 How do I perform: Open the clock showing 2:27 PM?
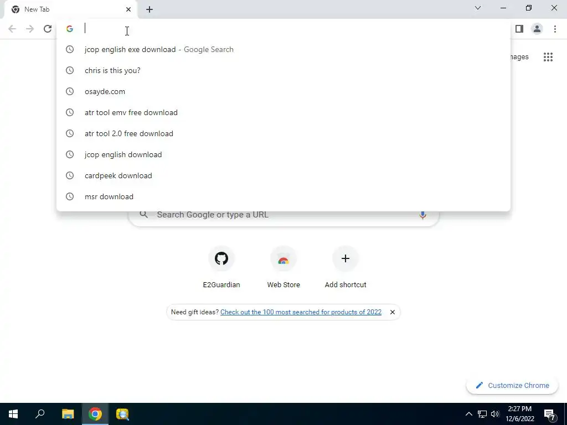coord(520,414)
